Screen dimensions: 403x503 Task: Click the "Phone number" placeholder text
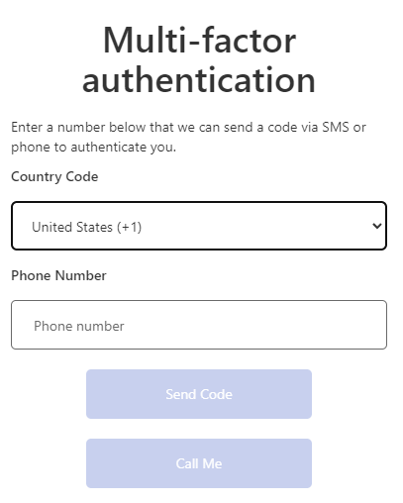pyautogui.click(x=79, y=326)
